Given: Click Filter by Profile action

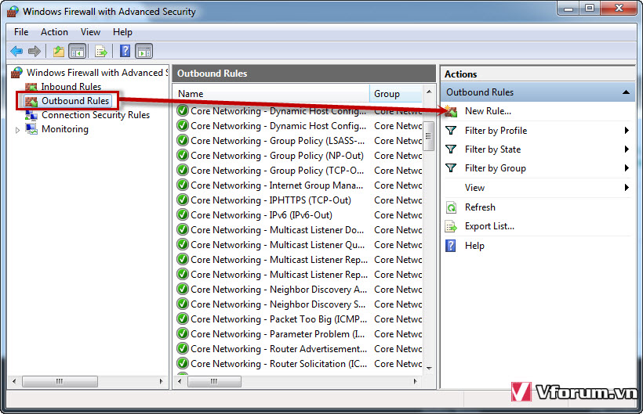Looking at the screenshot, I should pyautogui.click(x=496, y=131).
